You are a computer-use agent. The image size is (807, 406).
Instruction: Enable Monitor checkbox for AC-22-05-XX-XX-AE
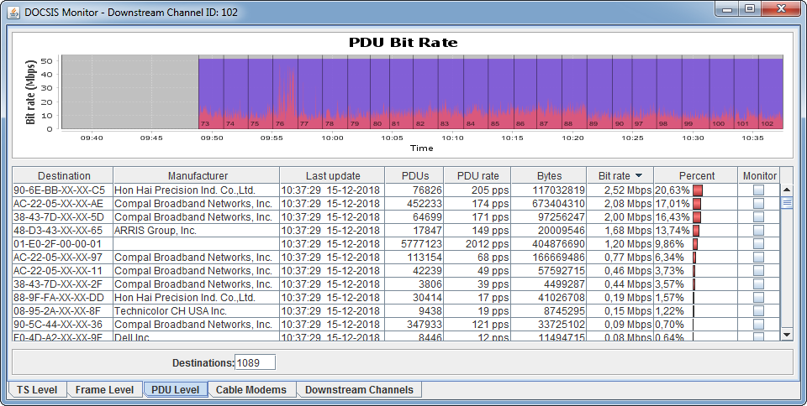(758, 204)
